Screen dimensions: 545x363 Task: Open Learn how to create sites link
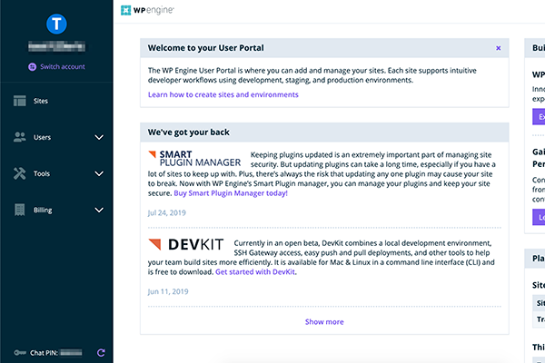pyautogui.click(x=223, y=94)
